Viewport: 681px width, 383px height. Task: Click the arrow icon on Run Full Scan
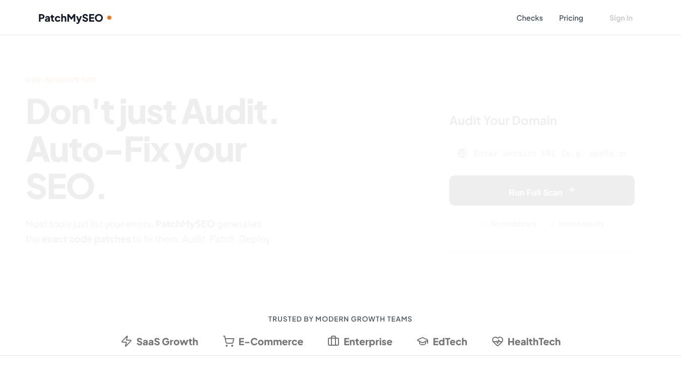click(571, 190)
